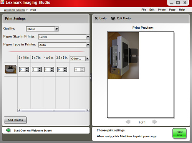
Task: Maximize the Lexmark Imaging Studio window
Action: (178, 3)
